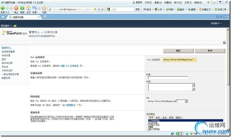This screenshot has height=137, width=231.
Task: Click the 请登录 user login icon
Action: (134, 2)
